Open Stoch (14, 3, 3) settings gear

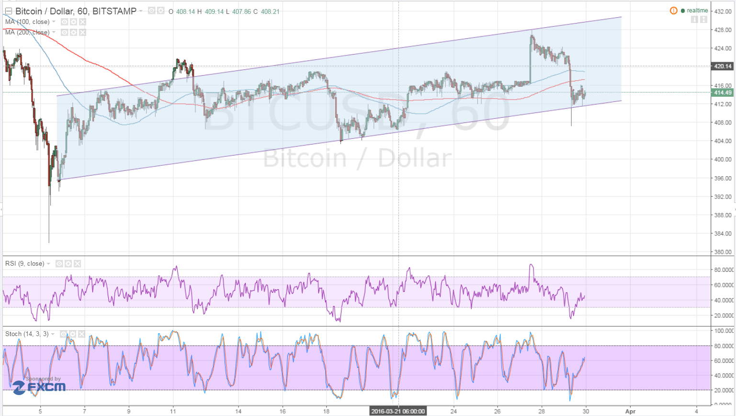(72, 334)
